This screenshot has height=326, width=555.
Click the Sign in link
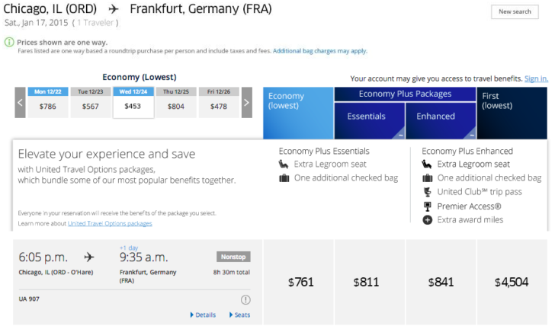[536, 78]
